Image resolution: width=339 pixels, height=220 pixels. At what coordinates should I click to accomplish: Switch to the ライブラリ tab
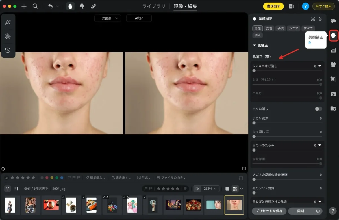point(154,6)
